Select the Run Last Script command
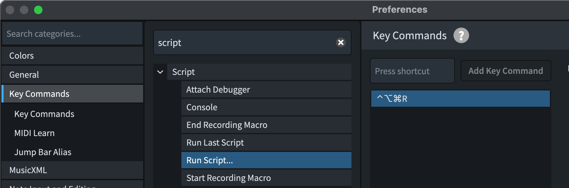Viewport: 569px width, 188px height. tap(266, 143)
